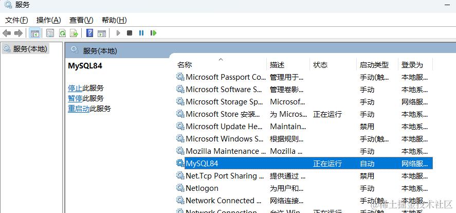Click the 服务(本地) panel header gear icon
The width and height of the screenshot is (456, 213).
[75, 50]
